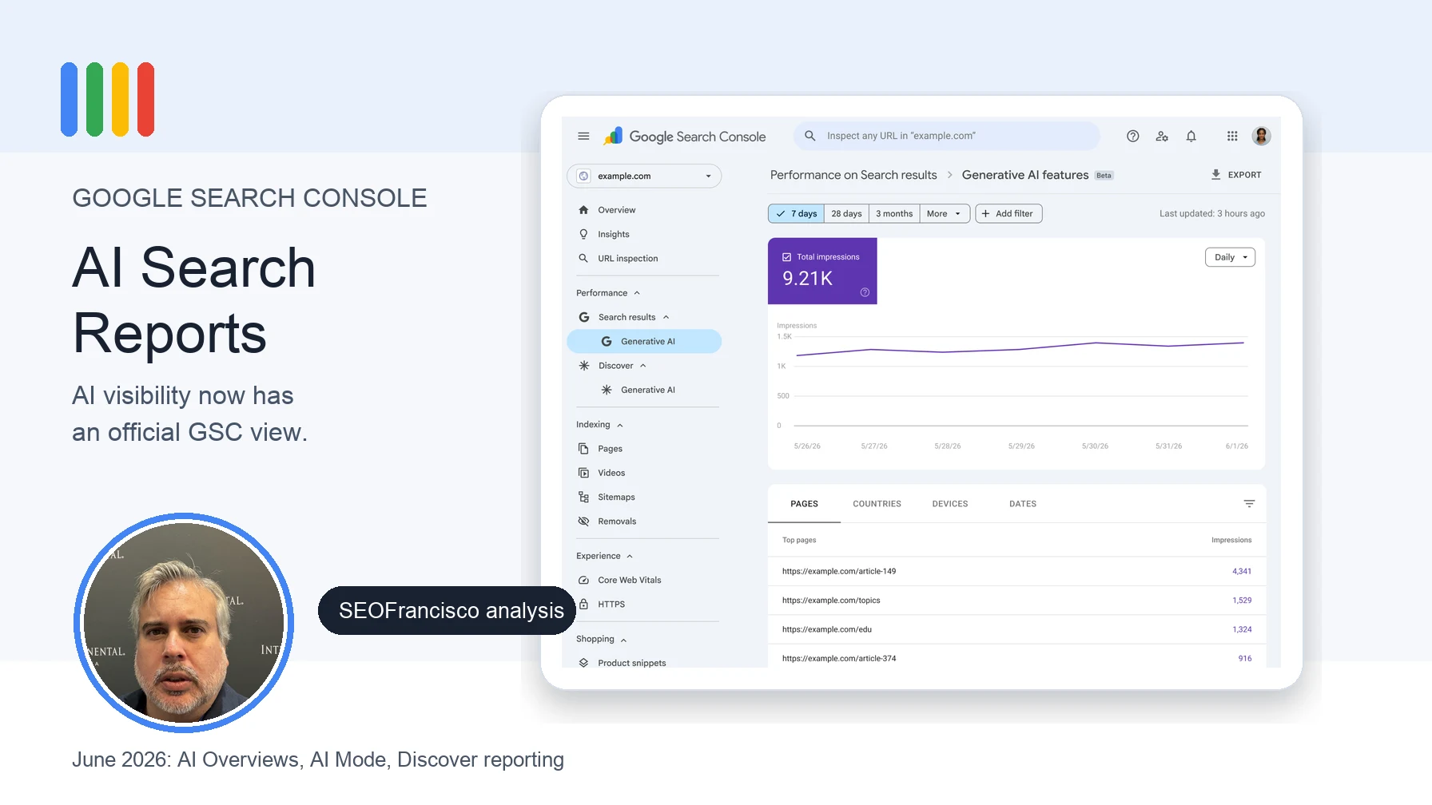Open the example.com/topics page row
The height and width of the screenshot is (805, 1432).
click(x=1016, y=601)
